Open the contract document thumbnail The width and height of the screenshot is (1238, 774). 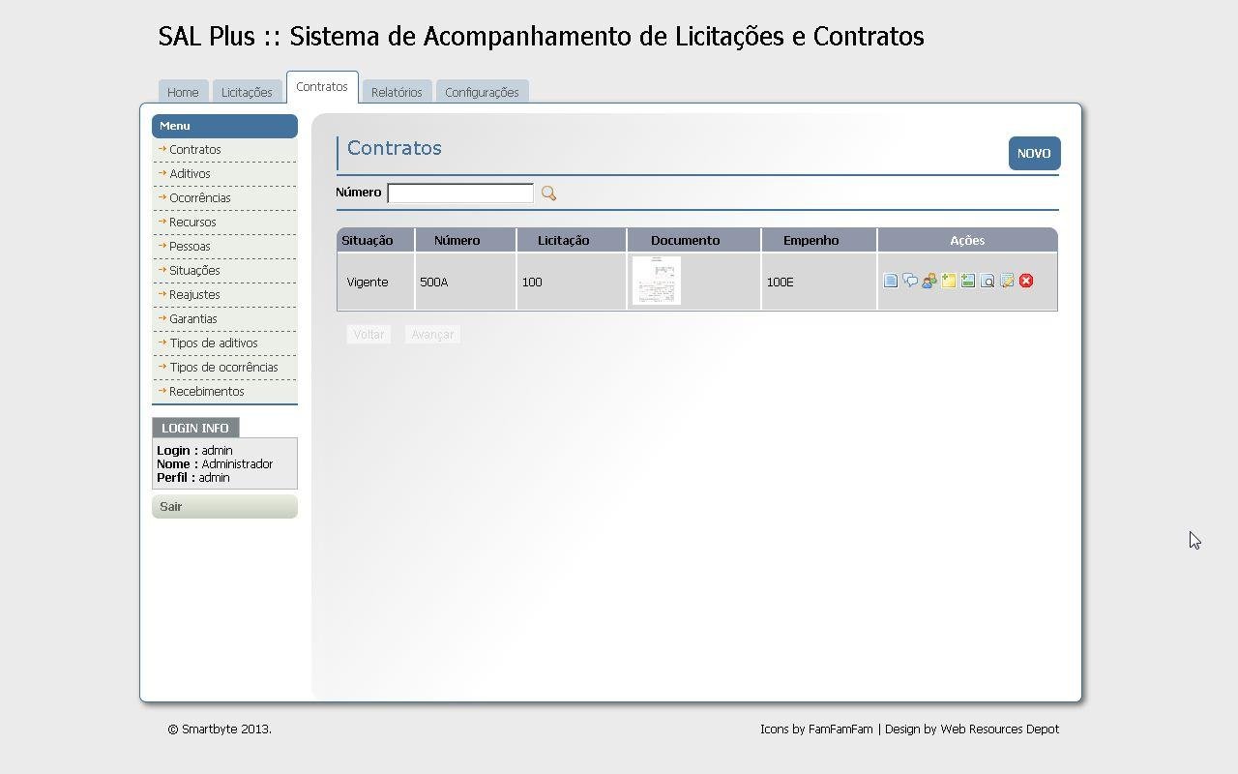pos(656,281)
